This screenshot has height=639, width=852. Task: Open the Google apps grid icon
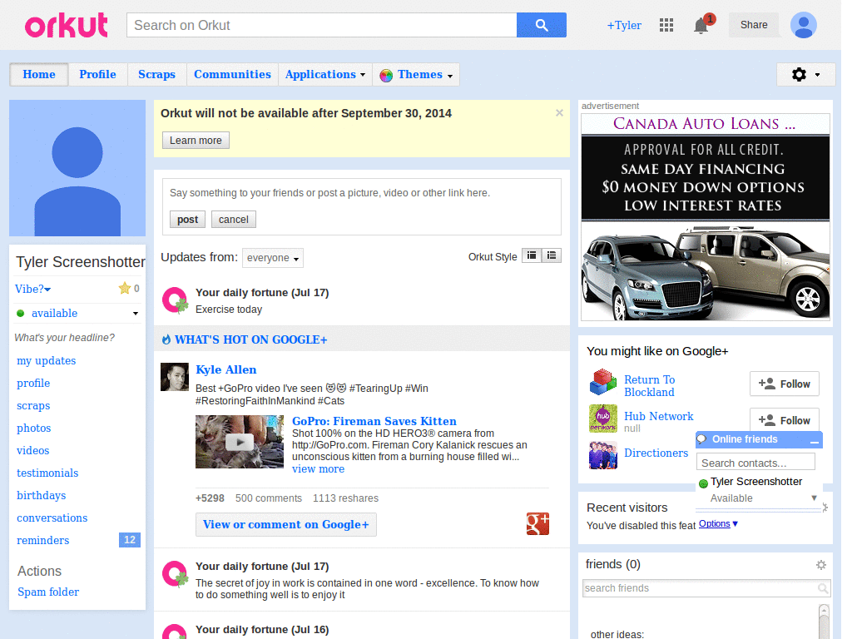pyautogui.click(x=666, y=25)
